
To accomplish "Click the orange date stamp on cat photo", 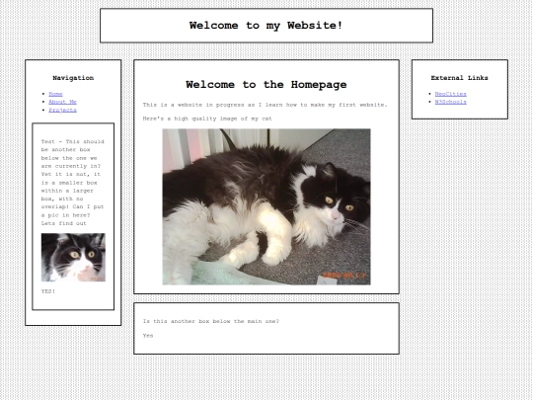I will (x=343, y=276).
